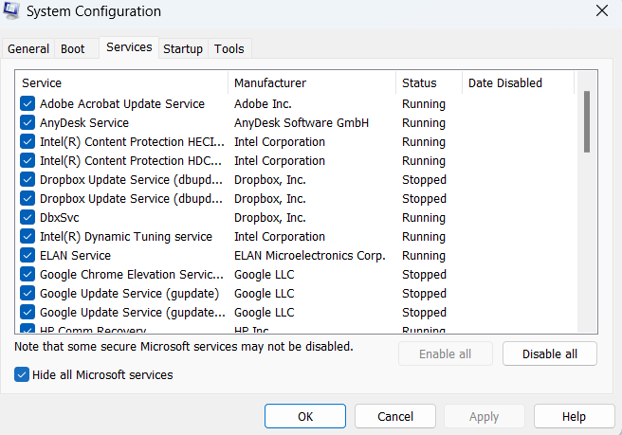
Task: Click Dropbox, Inc. manufacturer in DbxSvc row
Action: pyautogui.click(x=269, y=217)
